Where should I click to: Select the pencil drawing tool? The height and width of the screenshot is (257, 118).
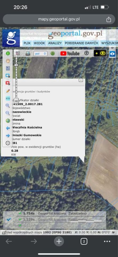click(x=8, y=91)
